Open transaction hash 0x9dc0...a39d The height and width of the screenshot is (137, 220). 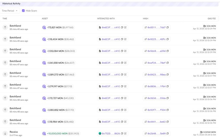[157, 51]
